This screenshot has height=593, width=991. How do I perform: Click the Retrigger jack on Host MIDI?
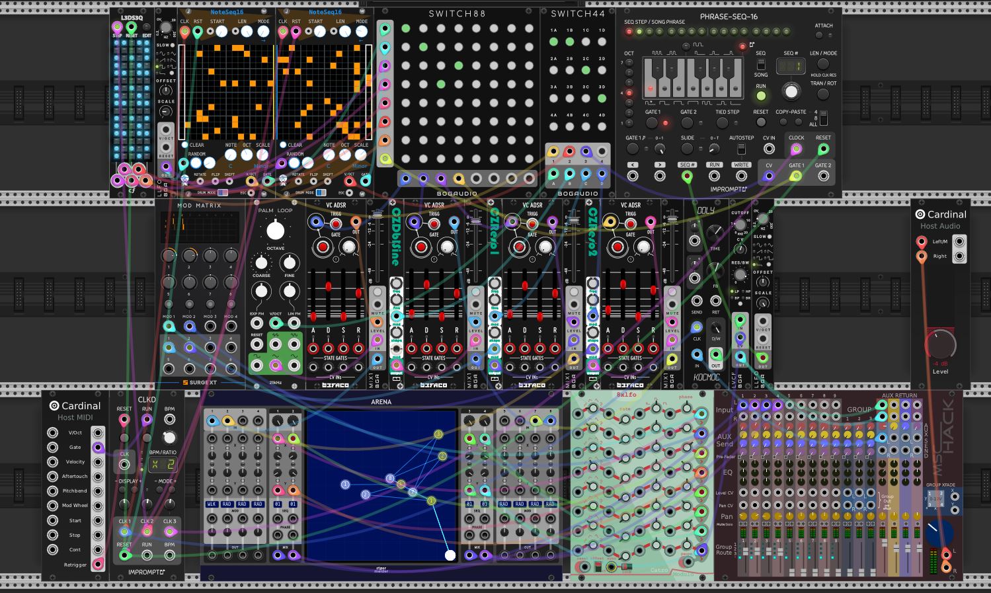coord(98,564)
